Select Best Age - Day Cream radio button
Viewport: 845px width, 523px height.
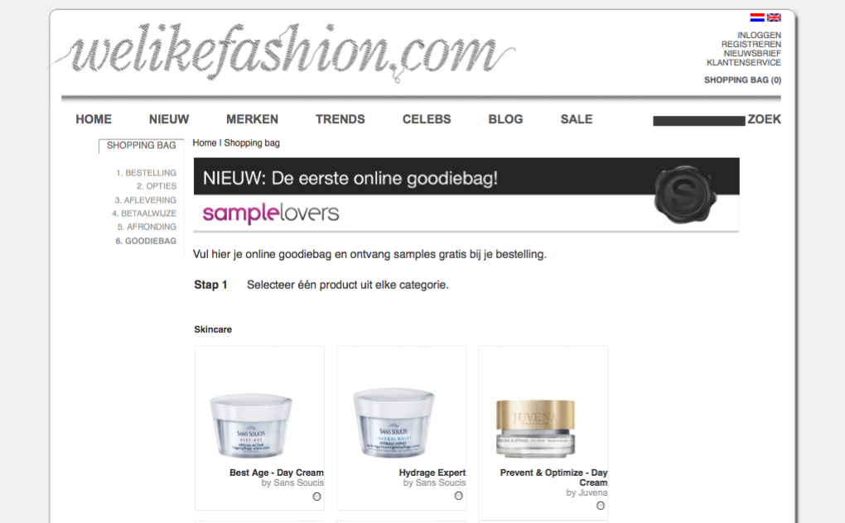[316, 497]
